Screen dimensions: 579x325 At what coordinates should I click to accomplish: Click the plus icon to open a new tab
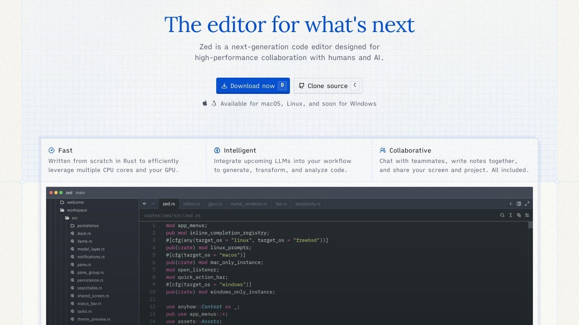pyautogui.click(x=511, y=204)
